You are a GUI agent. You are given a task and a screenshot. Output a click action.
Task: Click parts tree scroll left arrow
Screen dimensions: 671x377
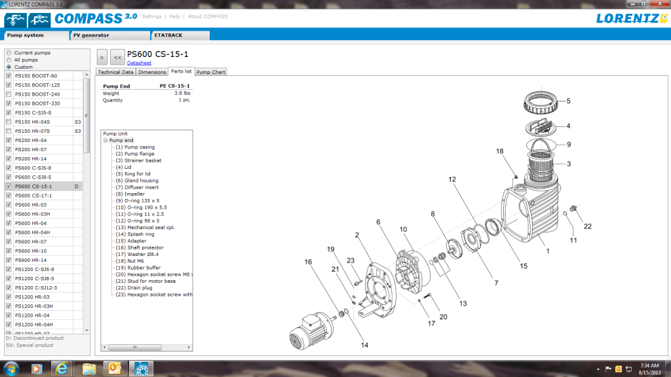tap(104, 348)
